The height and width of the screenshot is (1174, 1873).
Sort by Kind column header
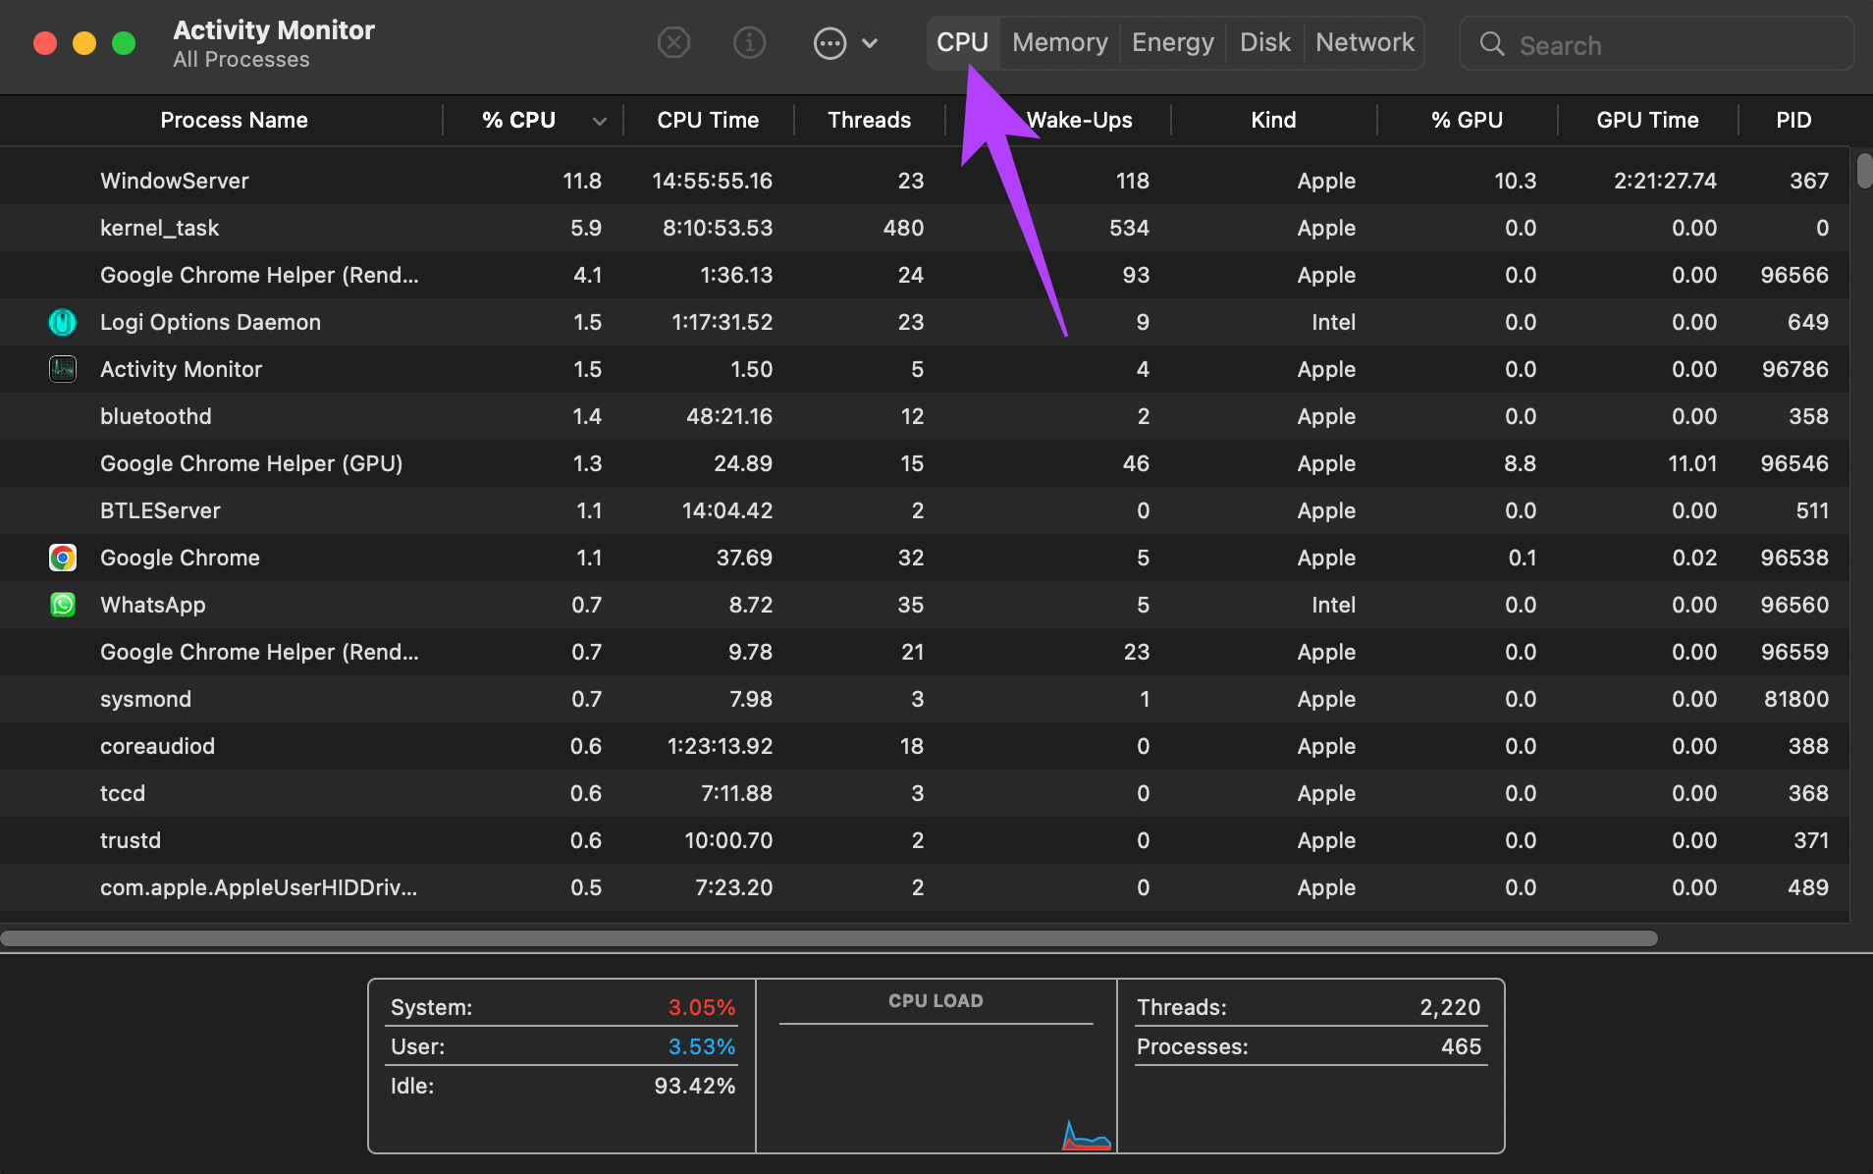point(1273,120)
